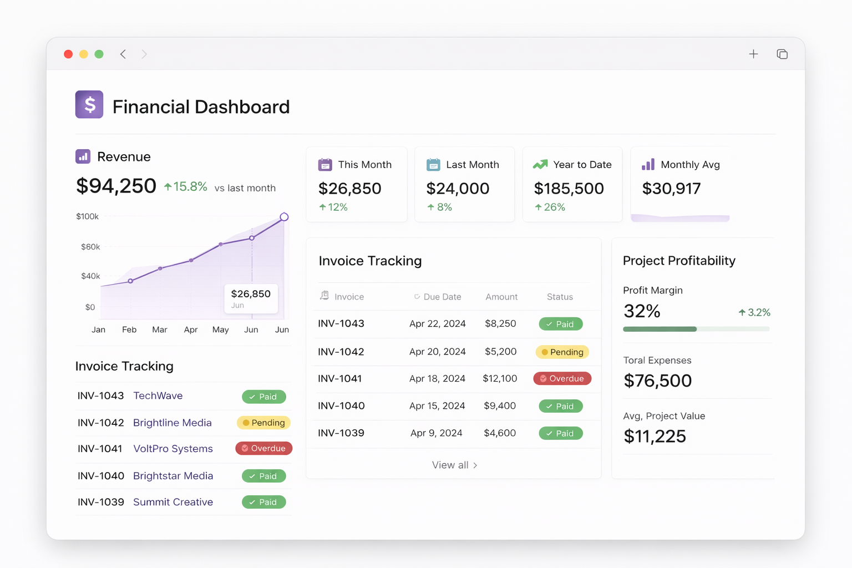Click the Last Month value $24,000
The height and width of the screenshot is (568, 852).
(x=458, y=189)
